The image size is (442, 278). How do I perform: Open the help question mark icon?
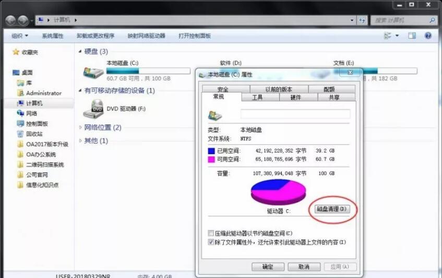[428, 36]
